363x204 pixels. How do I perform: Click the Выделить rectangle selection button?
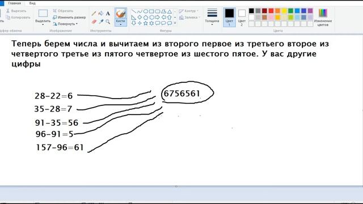coord(43,14)
